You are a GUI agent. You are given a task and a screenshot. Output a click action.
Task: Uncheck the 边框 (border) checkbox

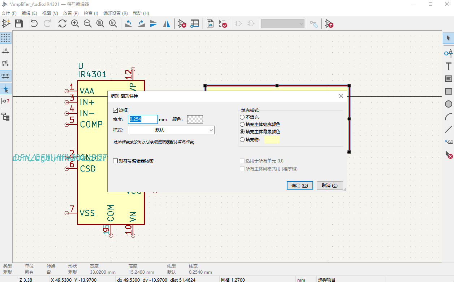coord(115,110)
